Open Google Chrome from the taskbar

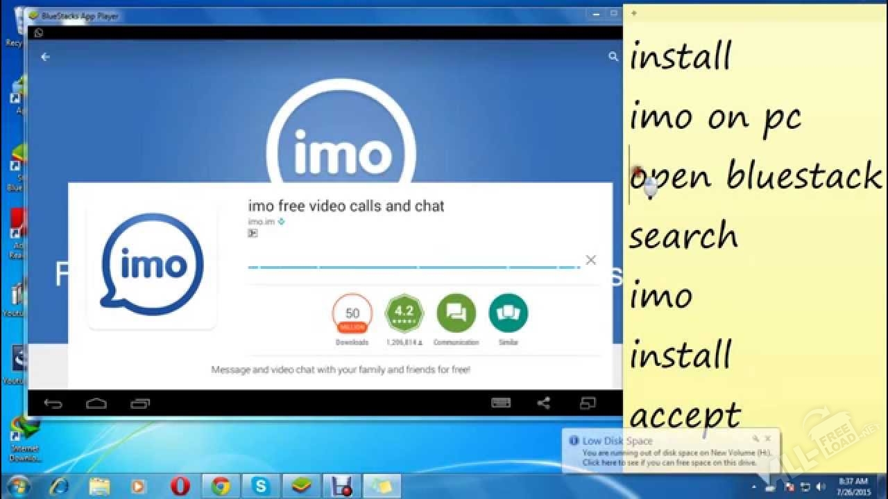[x=221, y=486]
